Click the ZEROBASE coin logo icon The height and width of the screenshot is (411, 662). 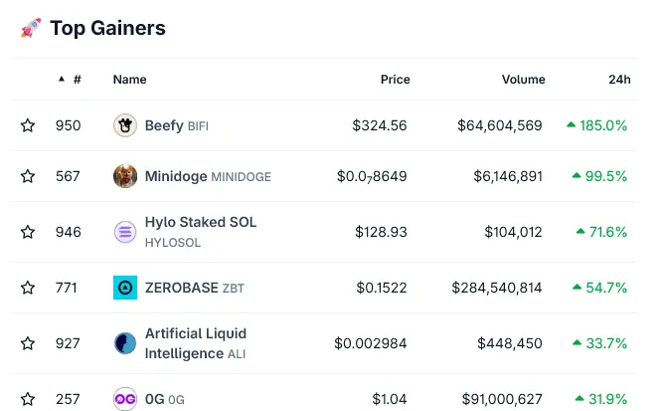pyautogui.click(x=124, y=288)
